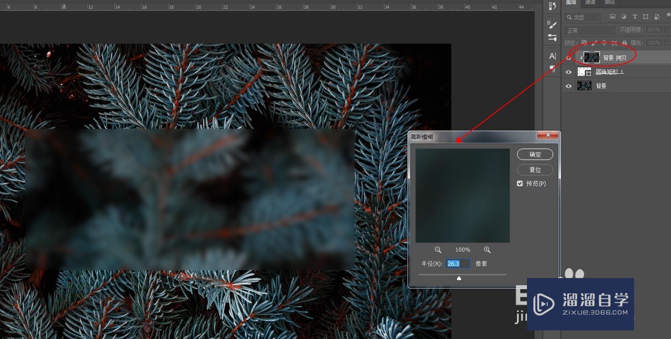Viewport: 671px width, 339px height.
Task: Lock artboard nesting icon
Action: pyautogui.click(x=614, y=43)
